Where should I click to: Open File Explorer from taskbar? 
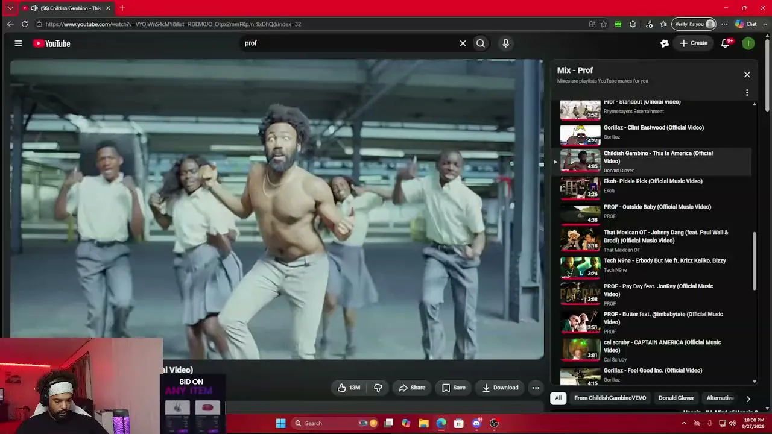coord(424,423)
